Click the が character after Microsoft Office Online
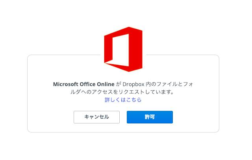 (119, 84)
